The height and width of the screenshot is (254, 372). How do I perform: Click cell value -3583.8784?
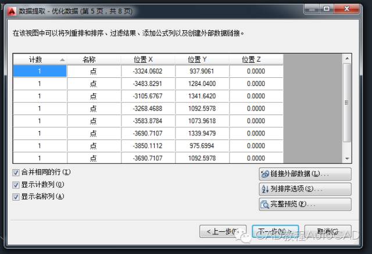[x=148, y=121]
